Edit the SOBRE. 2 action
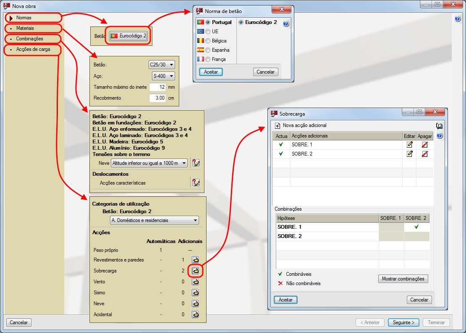The width and height of the screenshot is (466, 333). [409, 154]
